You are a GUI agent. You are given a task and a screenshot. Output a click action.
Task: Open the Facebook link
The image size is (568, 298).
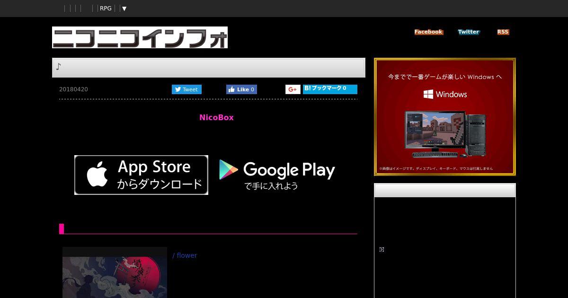point(428,32)
